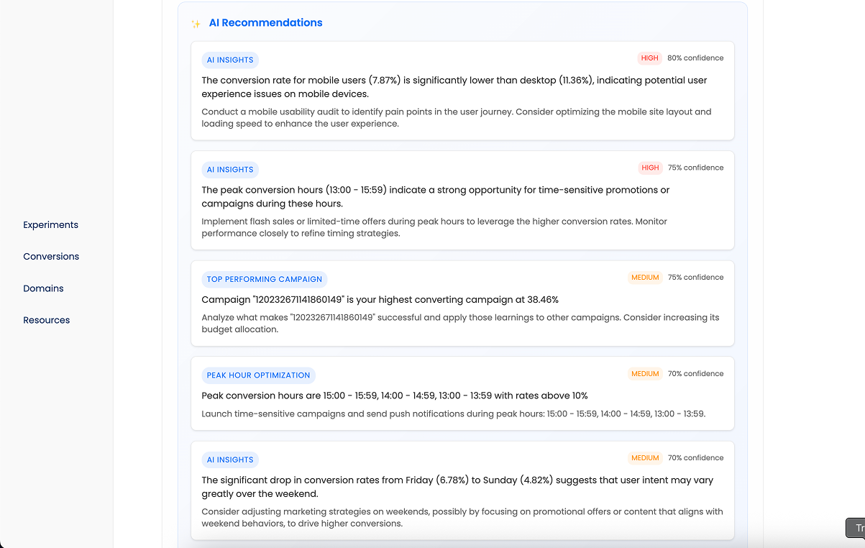Click the AI INSIGHTS badge on the mobile conversion card
The height and width of the screenshot is (548, 865).
click(x=230, y=60)
